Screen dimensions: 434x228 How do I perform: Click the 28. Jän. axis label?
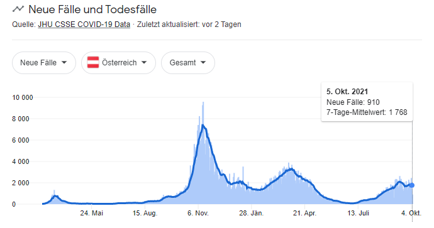click(252, 213)
